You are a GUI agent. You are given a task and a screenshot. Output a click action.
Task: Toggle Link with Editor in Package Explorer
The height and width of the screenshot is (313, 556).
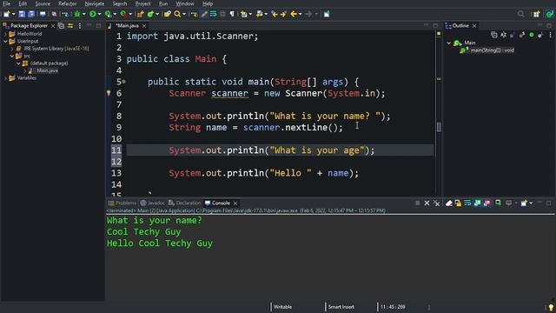[x=70, y=25]
